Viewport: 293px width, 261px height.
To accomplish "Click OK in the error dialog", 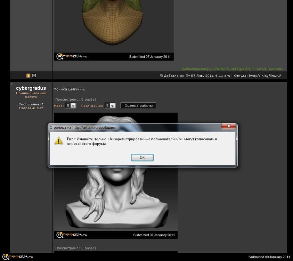I will 142,158.
